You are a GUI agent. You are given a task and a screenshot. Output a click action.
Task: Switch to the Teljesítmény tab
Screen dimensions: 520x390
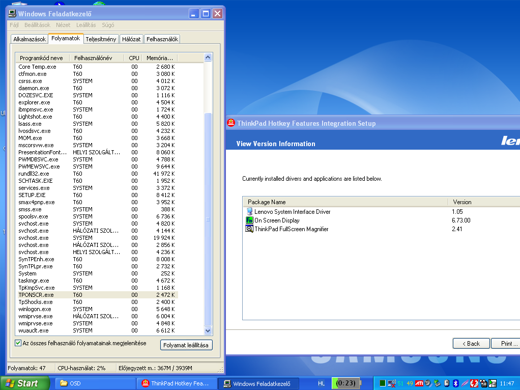point(101,39)
